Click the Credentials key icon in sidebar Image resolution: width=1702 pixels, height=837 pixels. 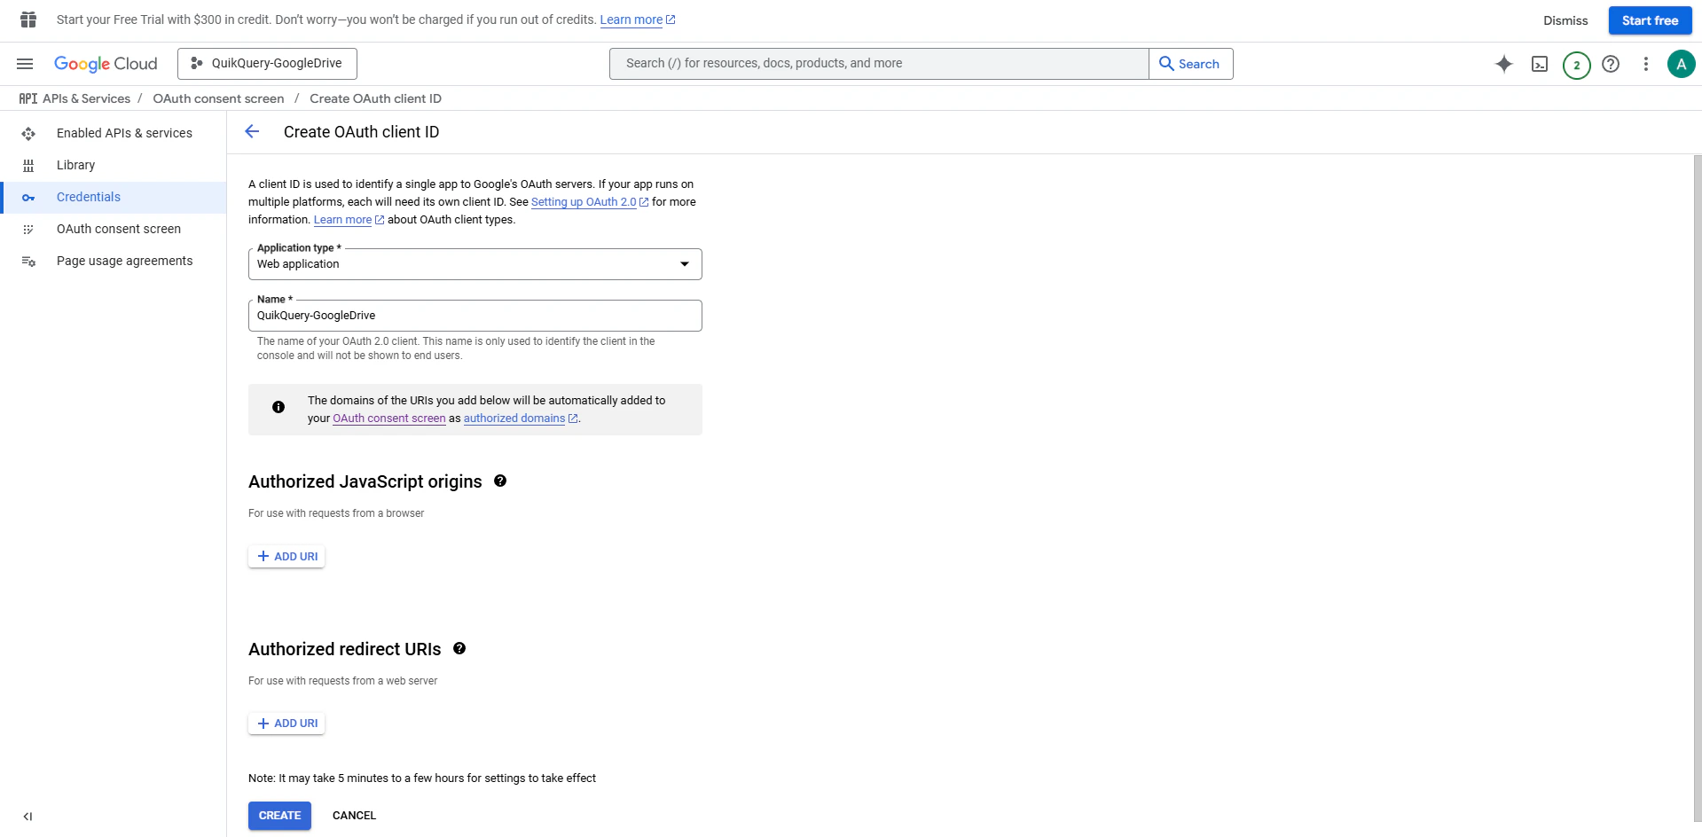(x=29, y=197)
